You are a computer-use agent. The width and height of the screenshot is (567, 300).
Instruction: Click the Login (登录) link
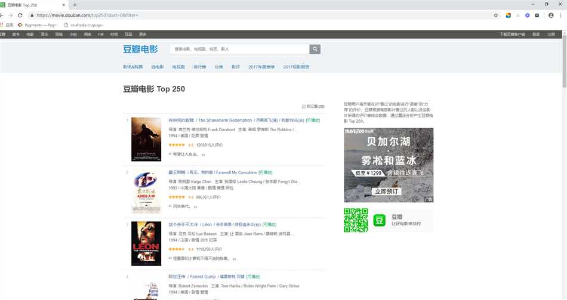pos(536,35)
